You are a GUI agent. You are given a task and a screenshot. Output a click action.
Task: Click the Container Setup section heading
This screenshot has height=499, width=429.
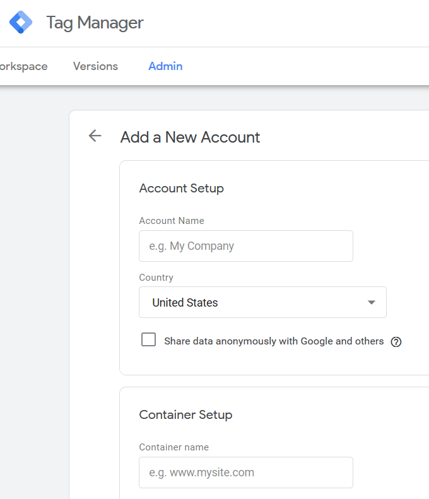pyautogui.click(x=185, y=414)
